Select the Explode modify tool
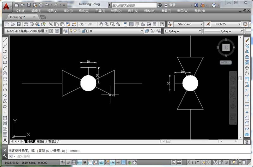The image size is (253, 167). pos(247,134)
